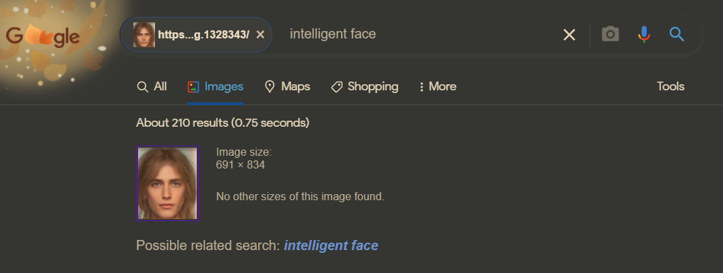Click the search field containing 'intelligent face'

(415, 34)
